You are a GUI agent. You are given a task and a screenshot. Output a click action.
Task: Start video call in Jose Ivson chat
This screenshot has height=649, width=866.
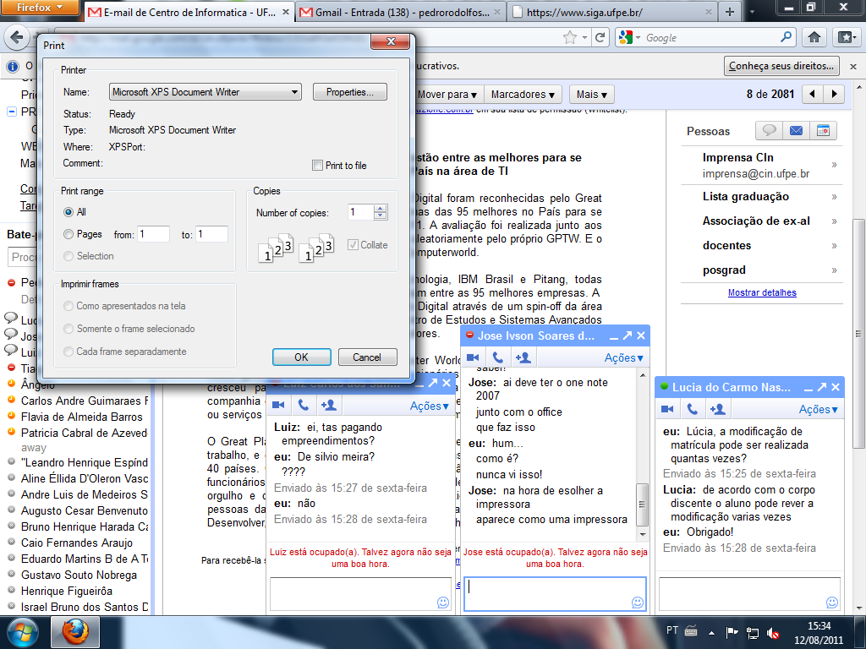point(473,357)
